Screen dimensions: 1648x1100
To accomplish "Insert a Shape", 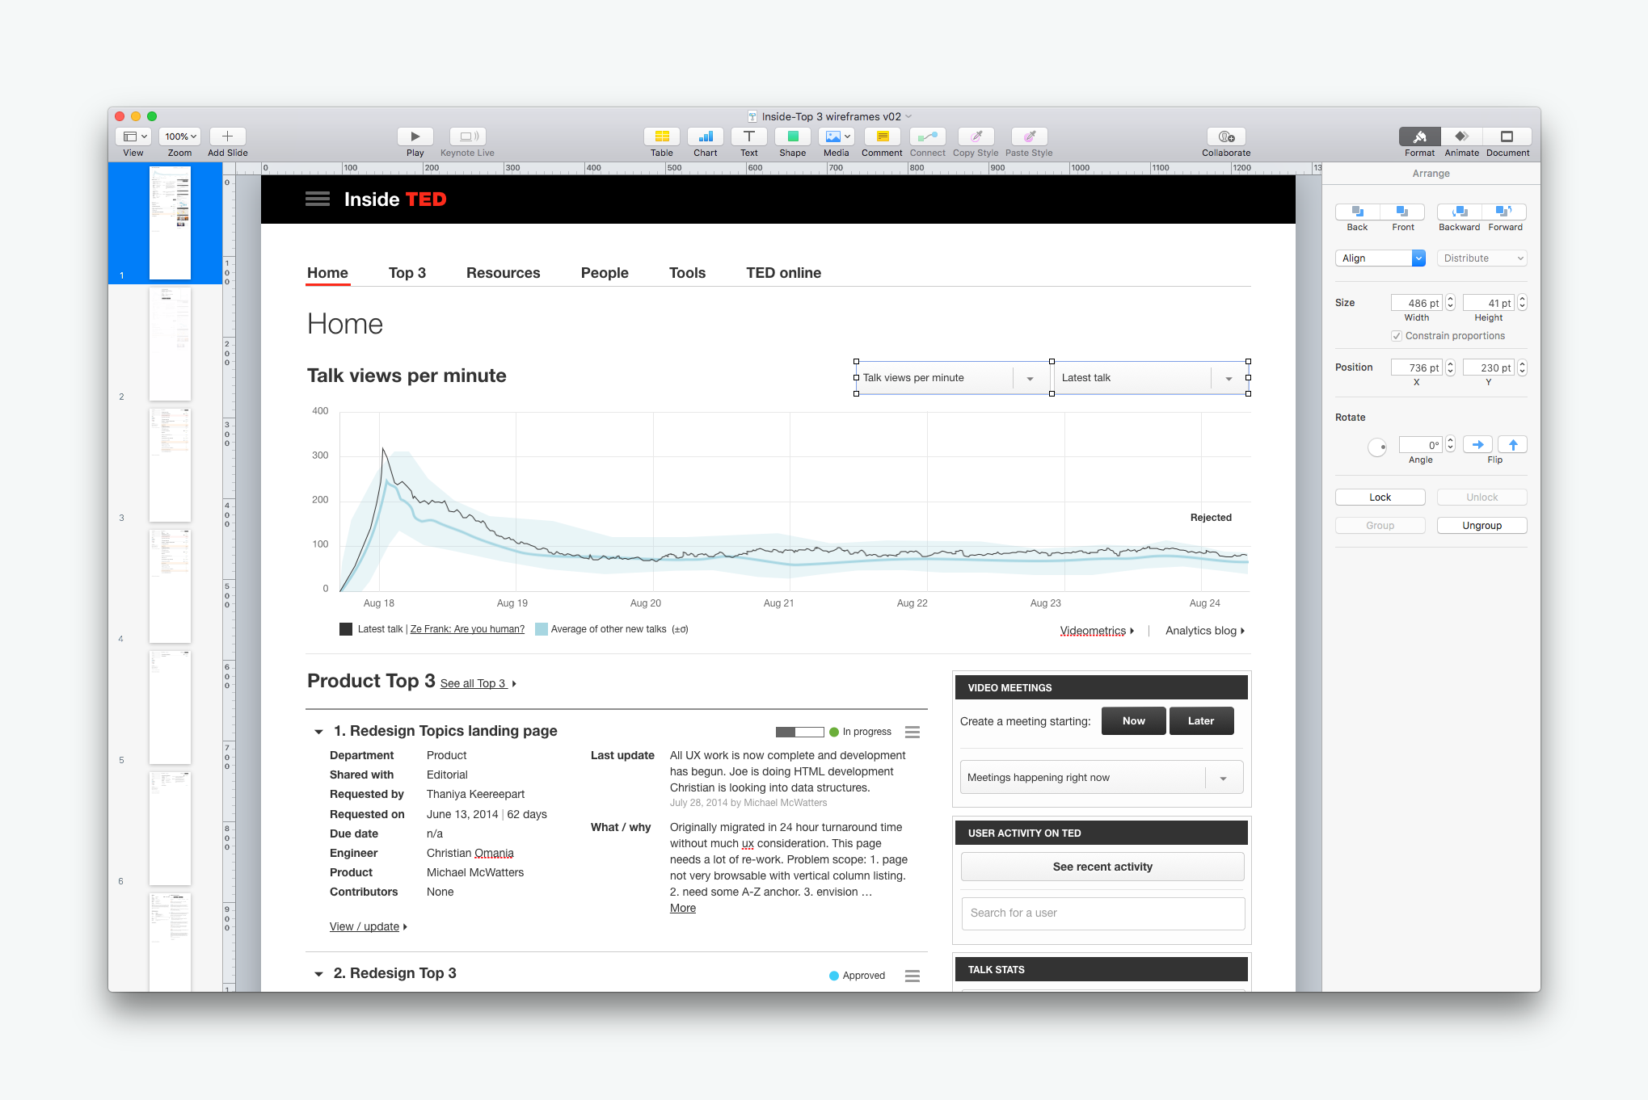I will [793, 136].
